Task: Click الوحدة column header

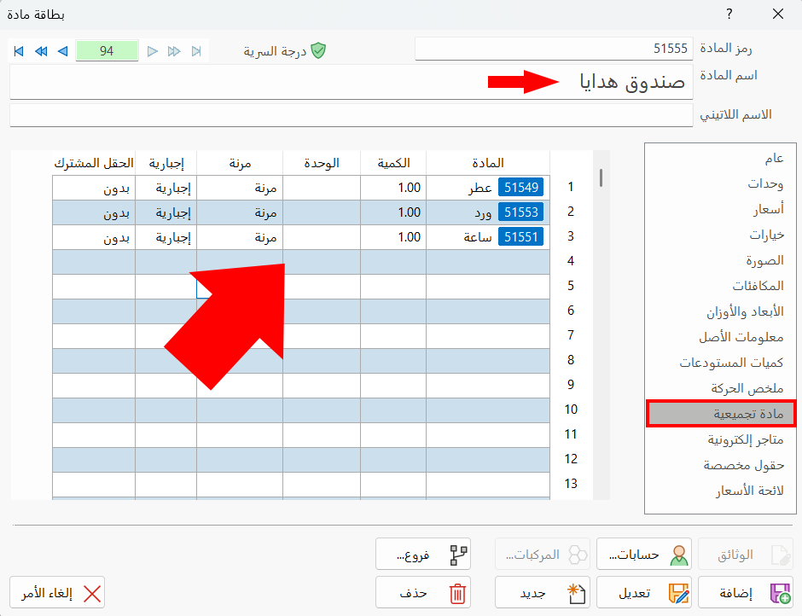Action: tap(322, 163)
